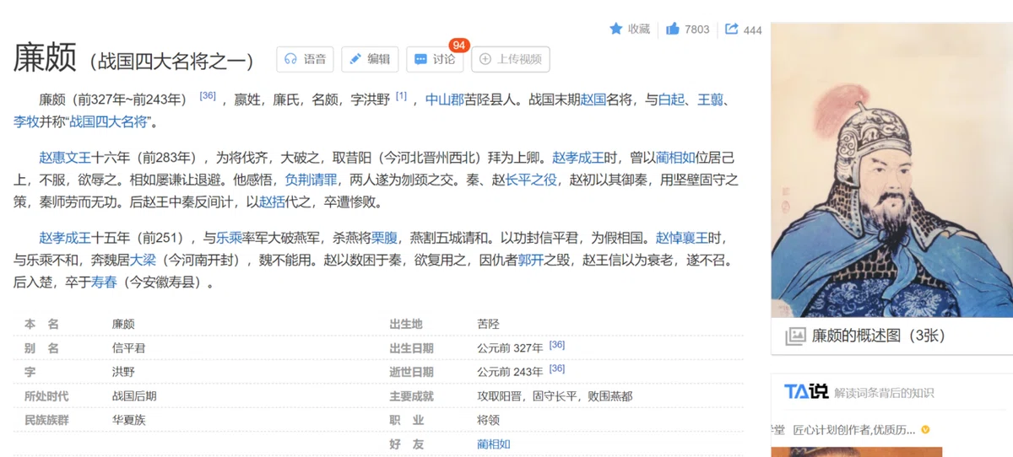
Task: Click the 94 discussion count badge
Action: click(459, 45)
